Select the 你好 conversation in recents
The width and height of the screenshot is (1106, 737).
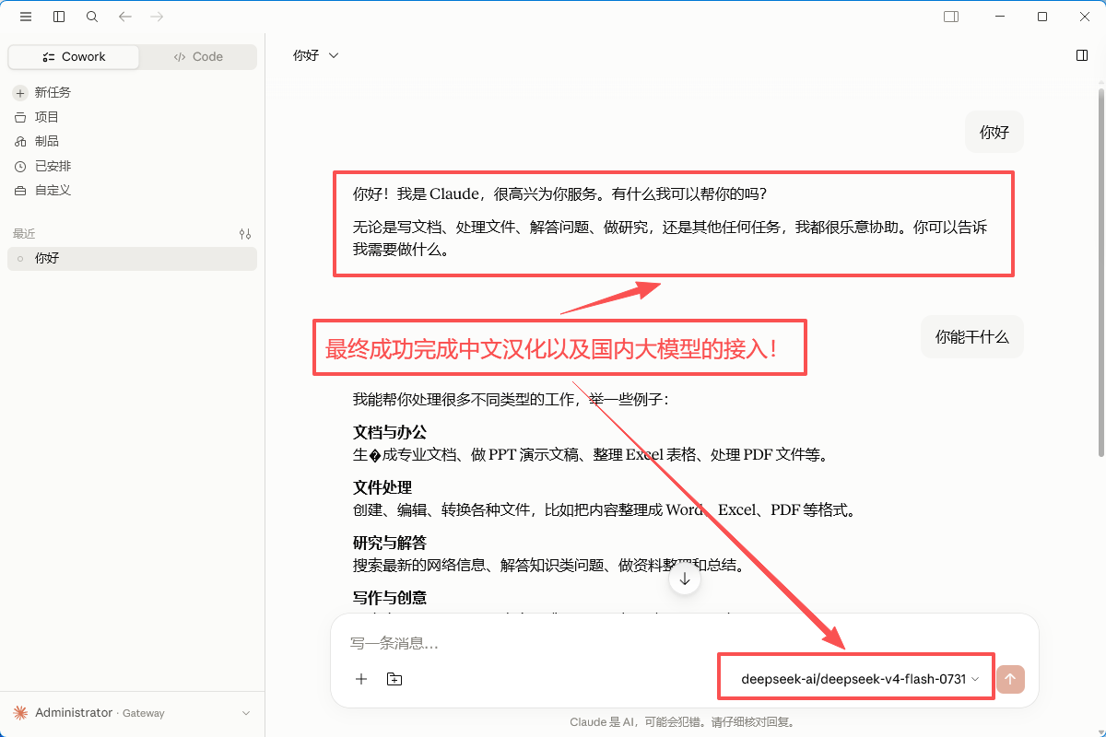(132, 259)
